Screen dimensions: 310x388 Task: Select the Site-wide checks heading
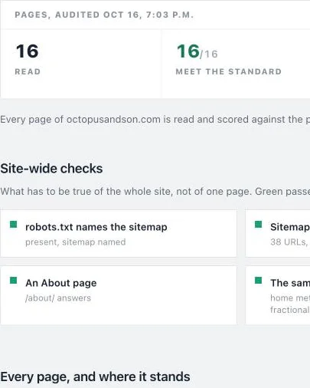(x=51, y=169)
